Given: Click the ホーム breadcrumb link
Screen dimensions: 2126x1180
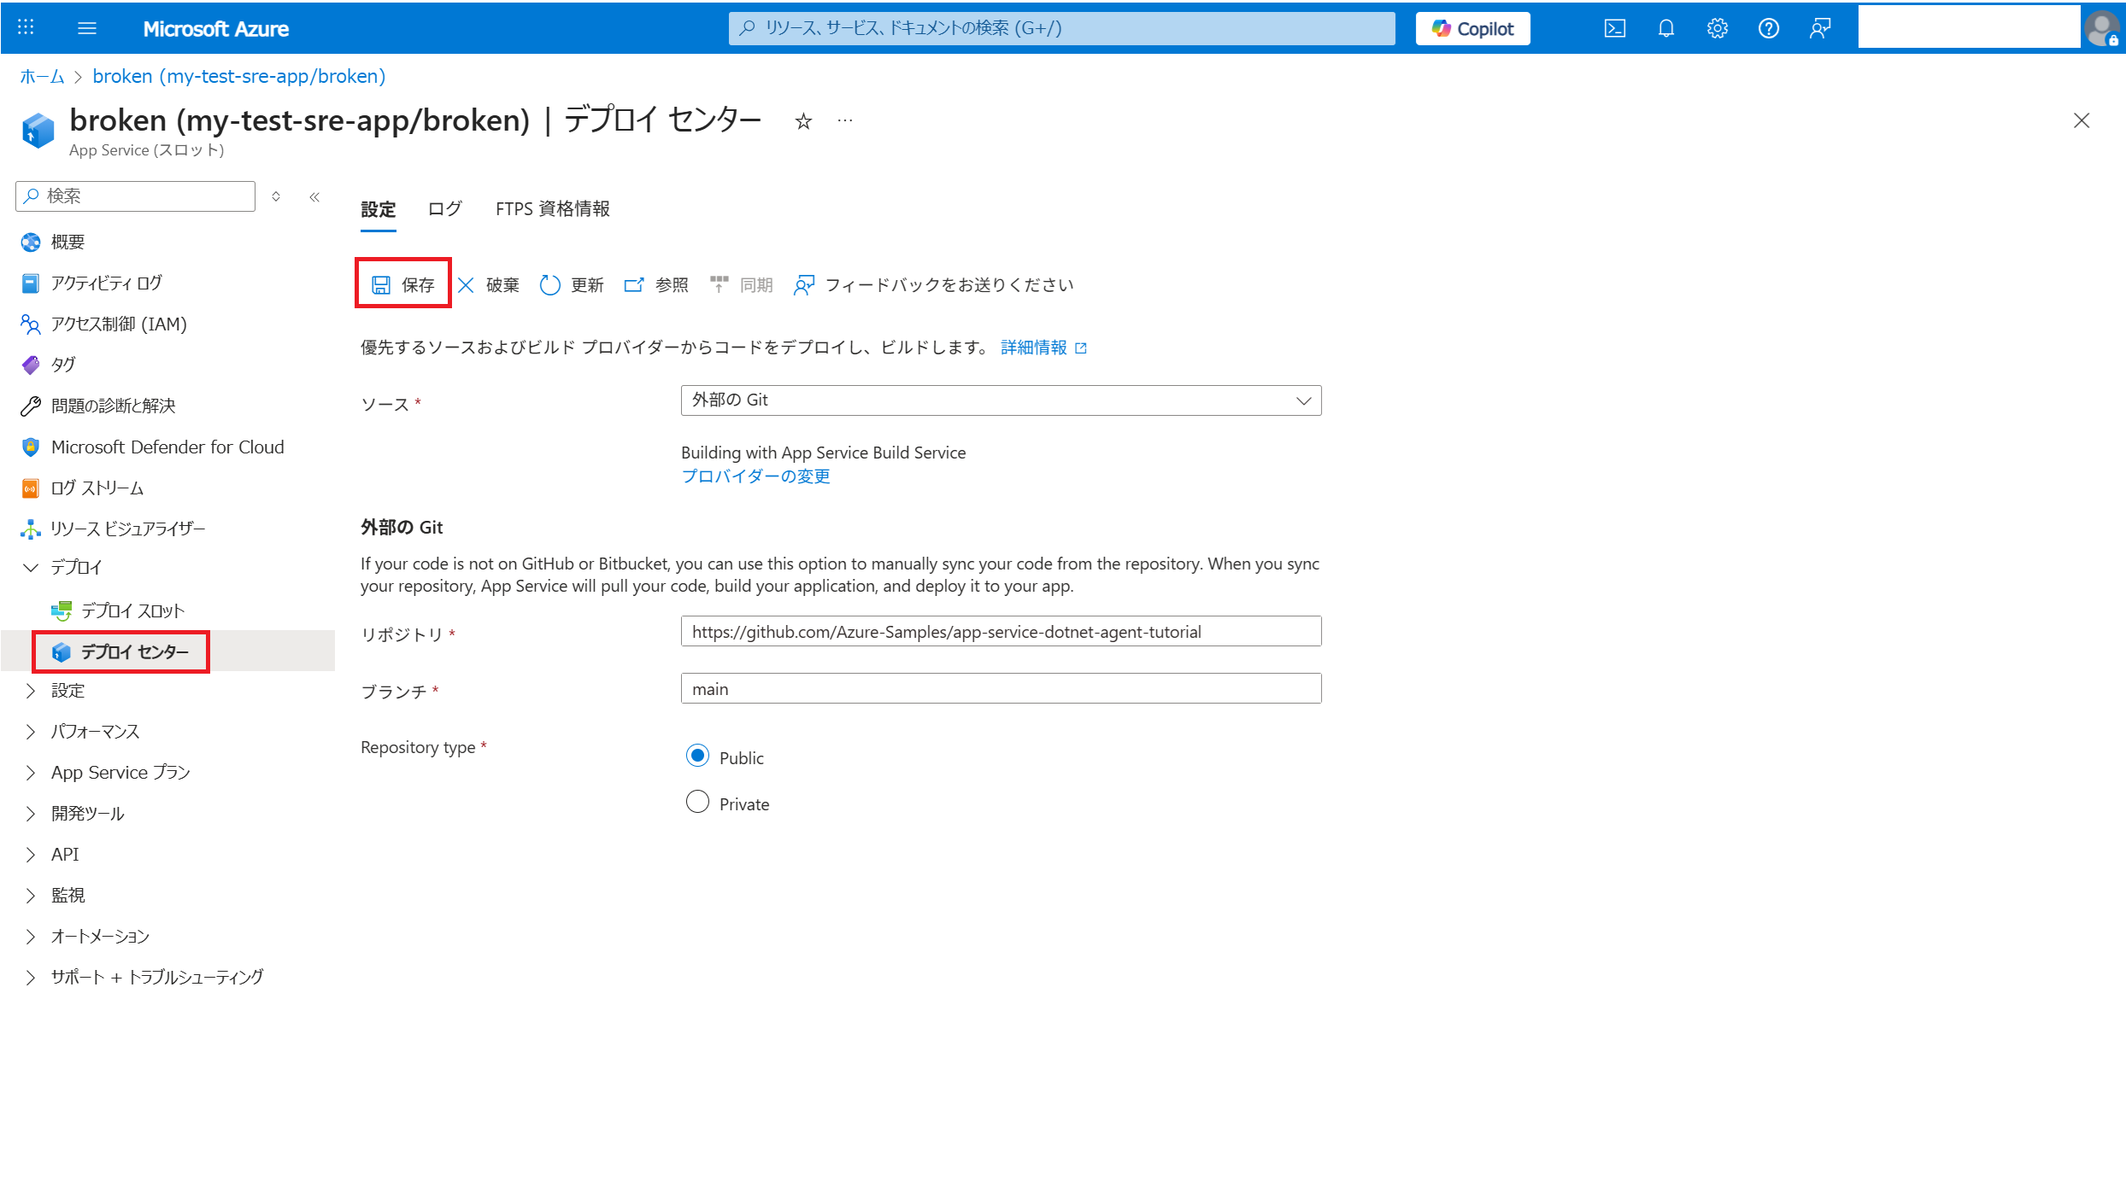Looking at the screenshot, I should (42, 77).
